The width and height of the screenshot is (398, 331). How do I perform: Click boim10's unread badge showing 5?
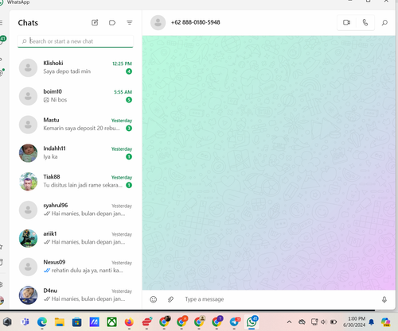[129, 100]
